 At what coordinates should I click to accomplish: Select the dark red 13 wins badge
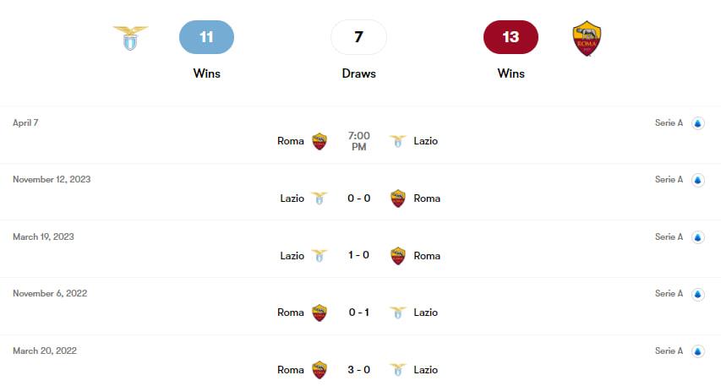pyautogui.click(x=511, y=37)
